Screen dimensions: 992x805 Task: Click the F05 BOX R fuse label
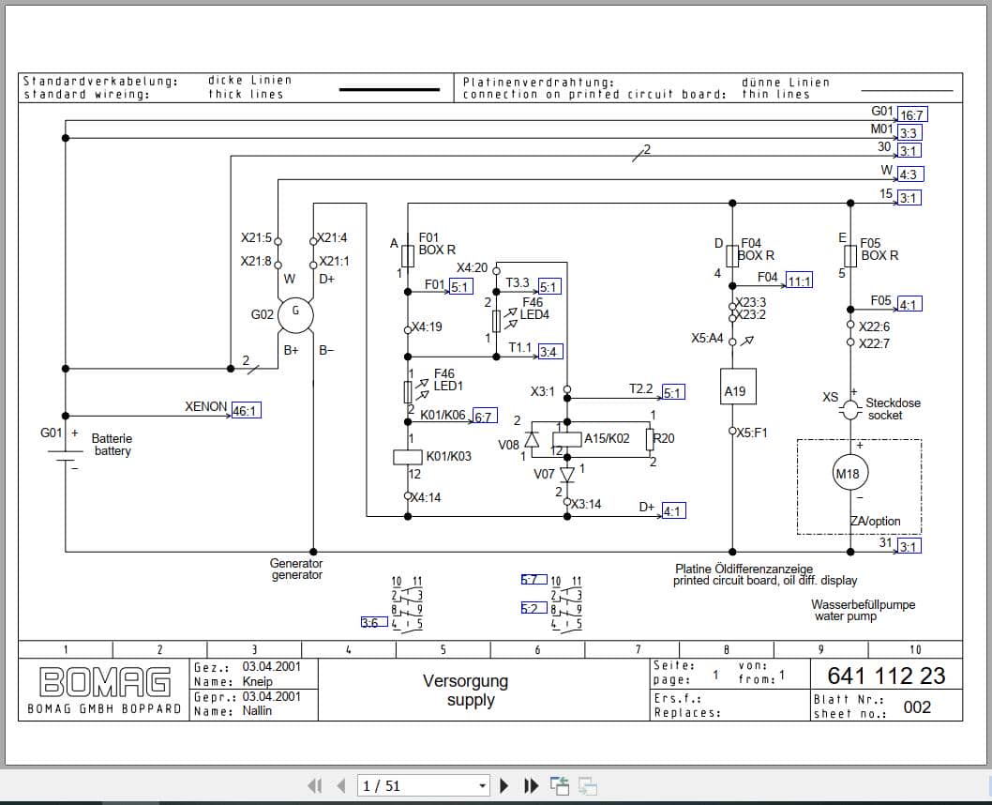coord(879,250)
